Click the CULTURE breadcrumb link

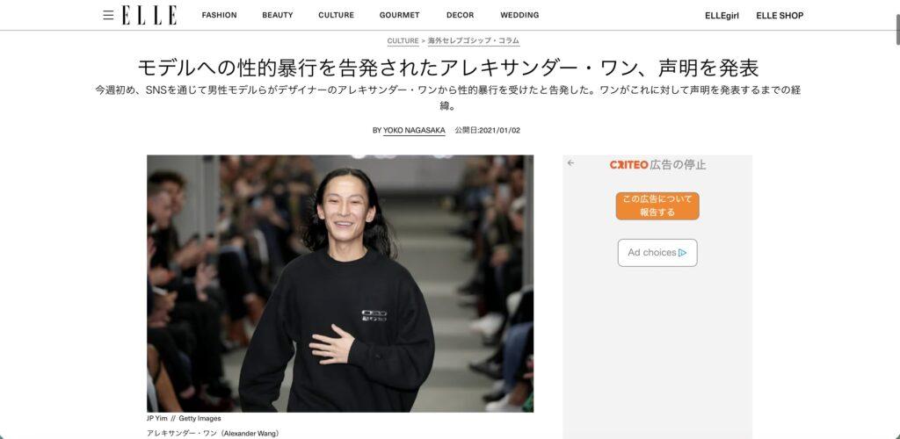pyautogui.click(x=403, y=41)
